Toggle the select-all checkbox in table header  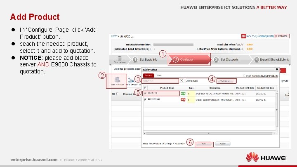[145, 88]
